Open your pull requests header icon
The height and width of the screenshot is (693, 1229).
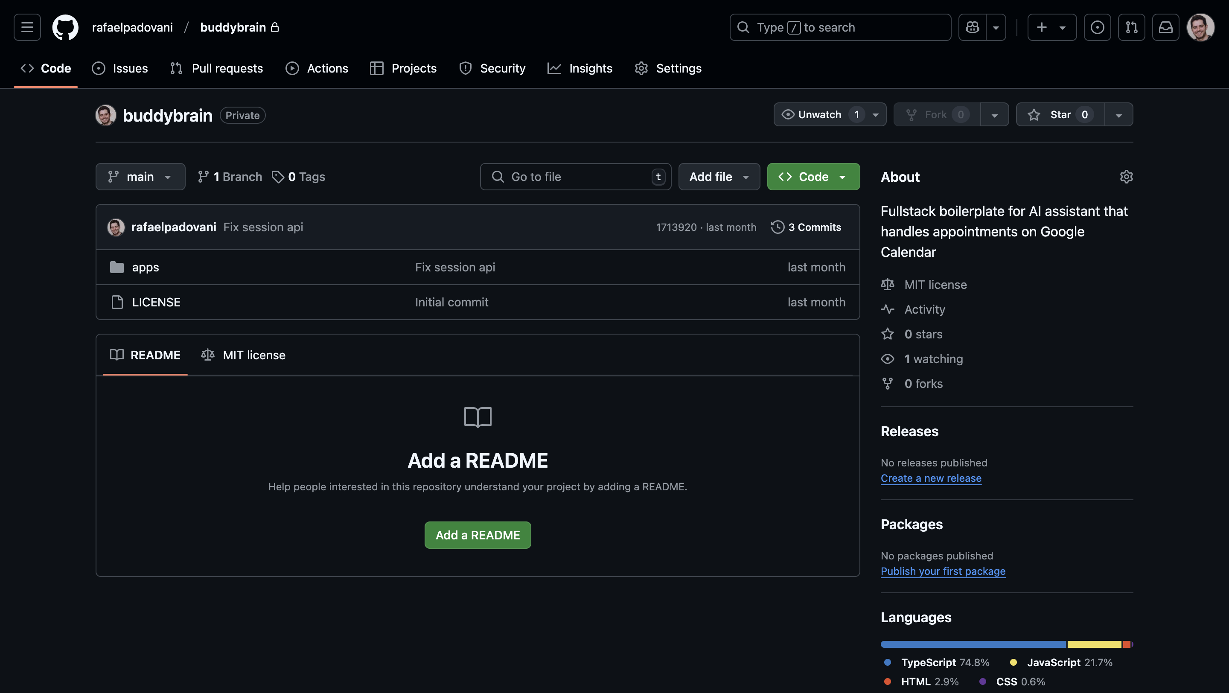pos(1132,27)
